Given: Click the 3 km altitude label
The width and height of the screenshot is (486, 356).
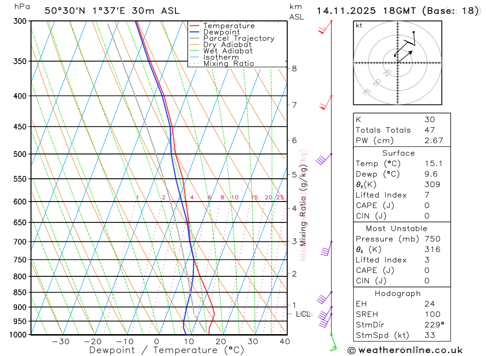Looking at the screenshot, I should click(295, 241).
